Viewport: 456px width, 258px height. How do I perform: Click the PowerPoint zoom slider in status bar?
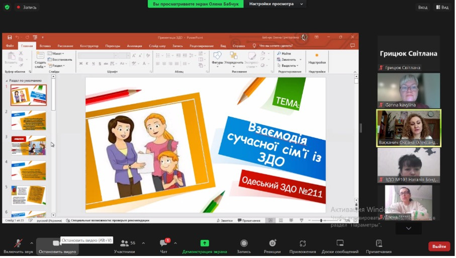322,220
